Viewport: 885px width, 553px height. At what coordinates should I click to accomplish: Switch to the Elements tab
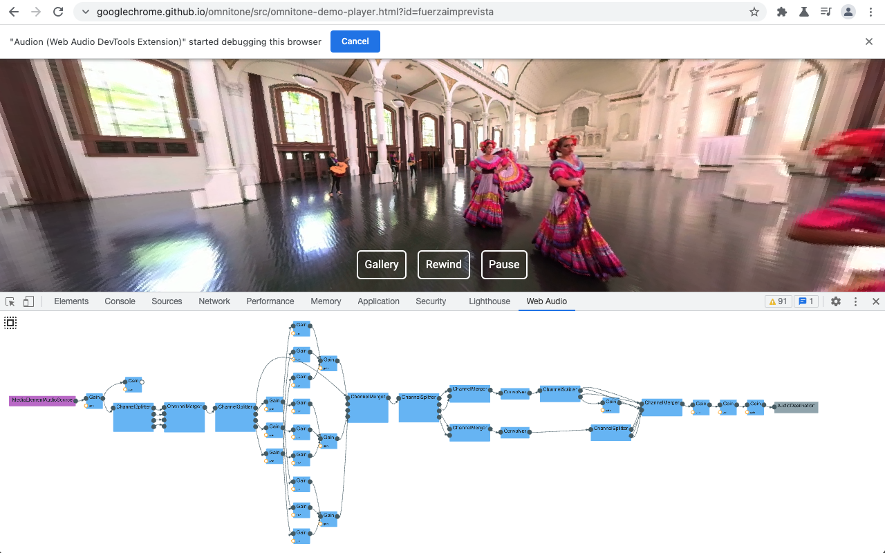coord(71,301)
